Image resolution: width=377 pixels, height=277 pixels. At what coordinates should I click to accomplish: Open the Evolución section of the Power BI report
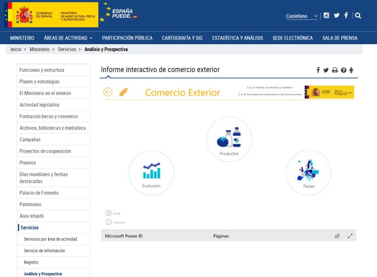point(151,173)
